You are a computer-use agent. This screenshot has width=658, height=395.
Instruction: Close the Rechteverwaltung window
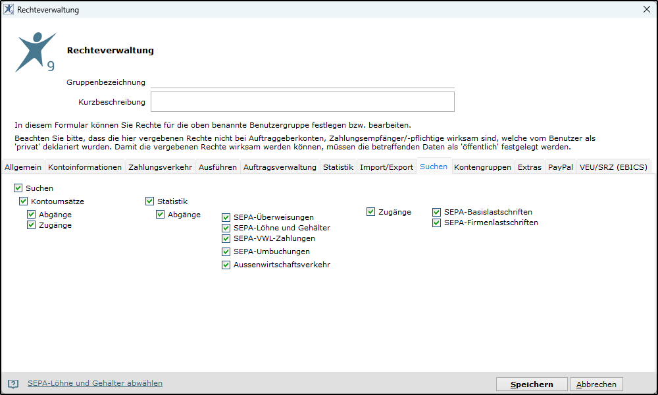click(x=647, y=9)
